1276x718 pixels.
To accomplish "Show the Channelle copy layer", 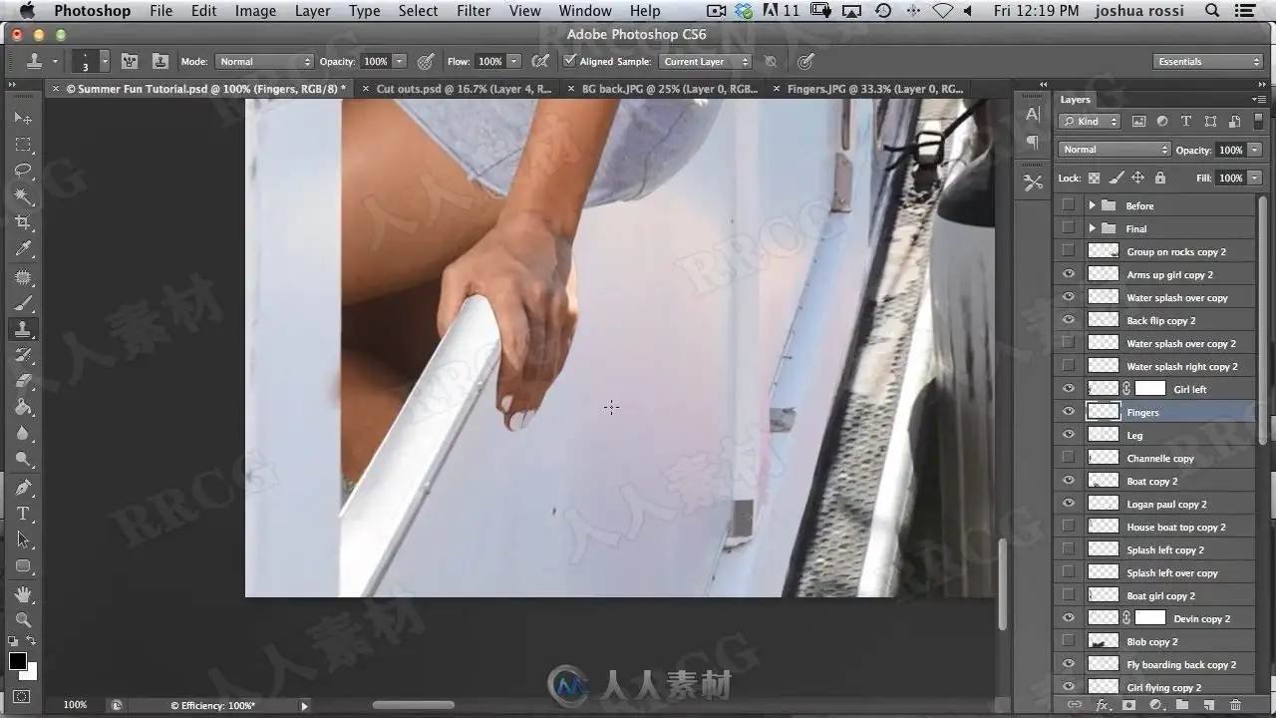I will 1069,458.
